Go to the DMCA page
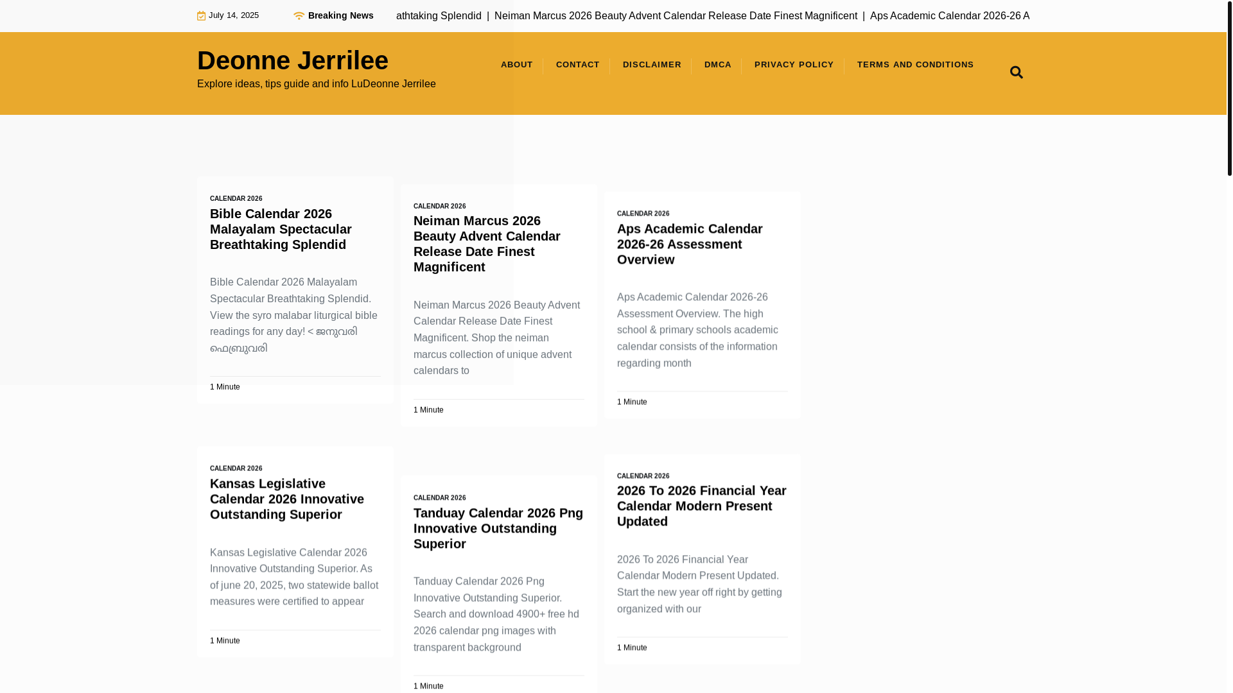Image resolution: width=1233 pixels, height=693 pixels. (718, 65)
